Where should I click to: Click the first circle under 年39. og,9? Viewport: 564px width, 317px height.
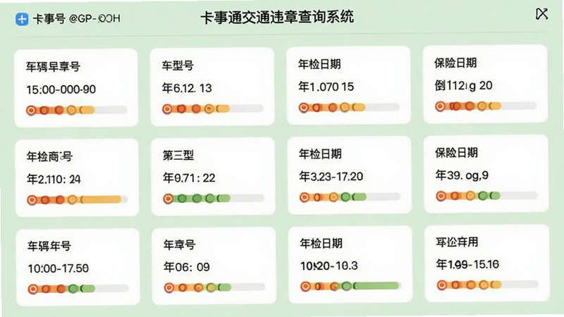pos(441,196)
